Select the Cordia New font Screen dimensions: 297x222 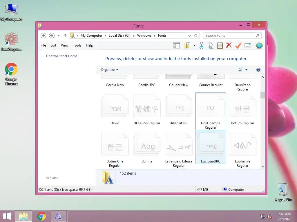115,85
